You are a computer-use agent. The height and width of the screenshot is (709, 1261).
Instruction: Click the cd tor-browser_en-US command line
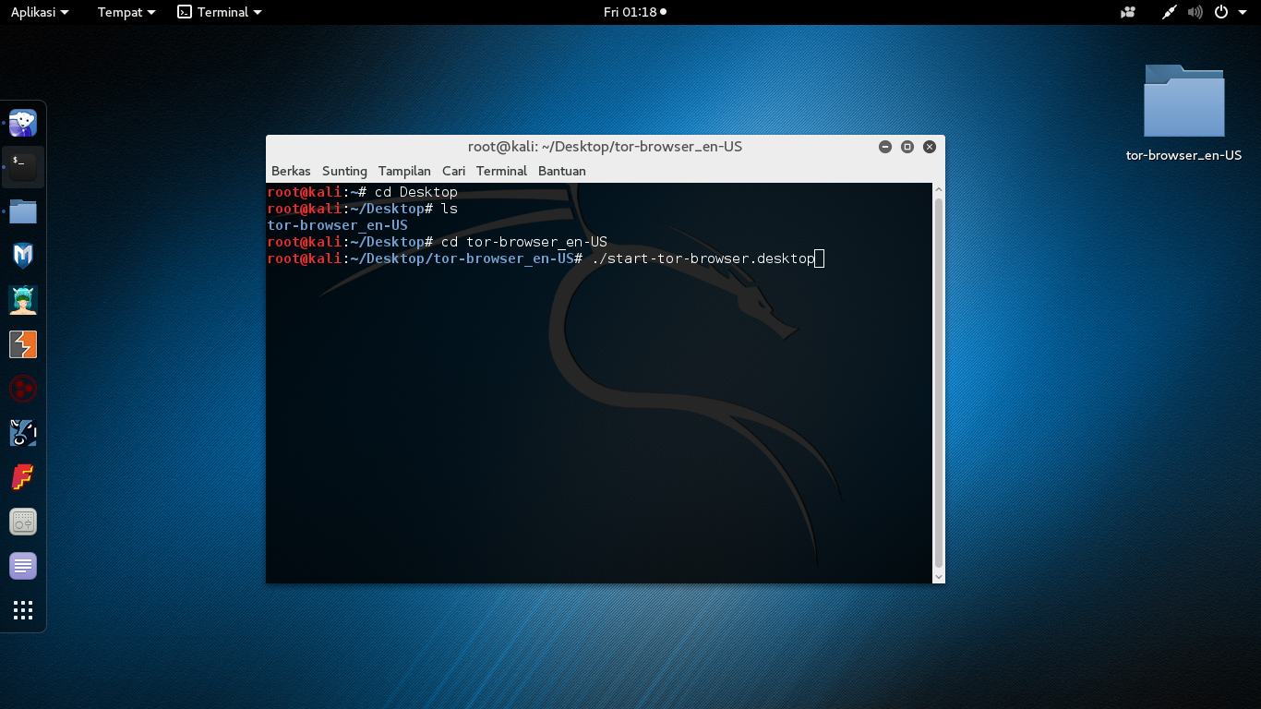pyautogui.click(x=523, y=242)
